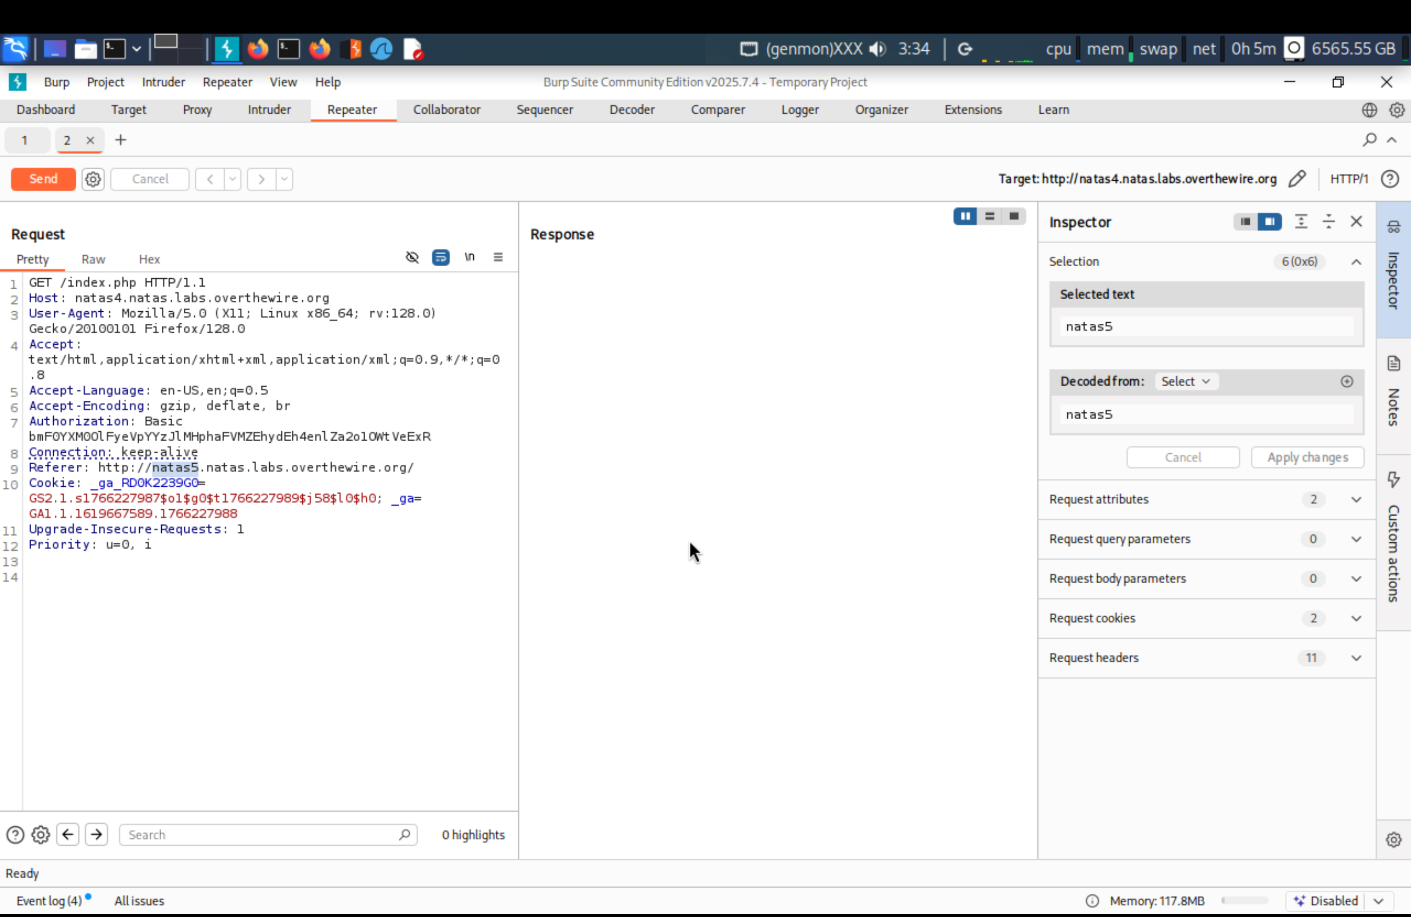The height and width of the screenshot is (917, 1411).
Task: Open the Notes side panel
Action: 1393,394
